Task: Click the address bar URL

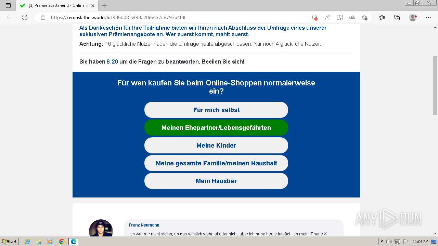Action: click(118, 17)
